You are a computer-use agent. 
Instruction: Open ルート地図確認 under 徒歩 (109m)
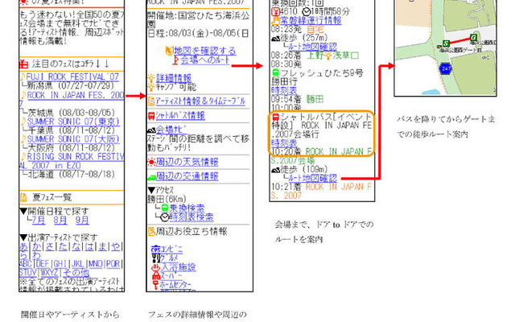312,178
